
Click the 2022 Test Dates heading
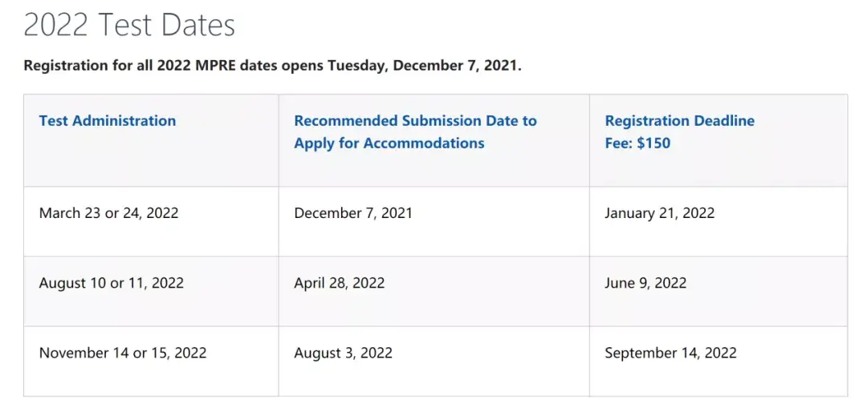pyautogui.click(x=129, y=25)
